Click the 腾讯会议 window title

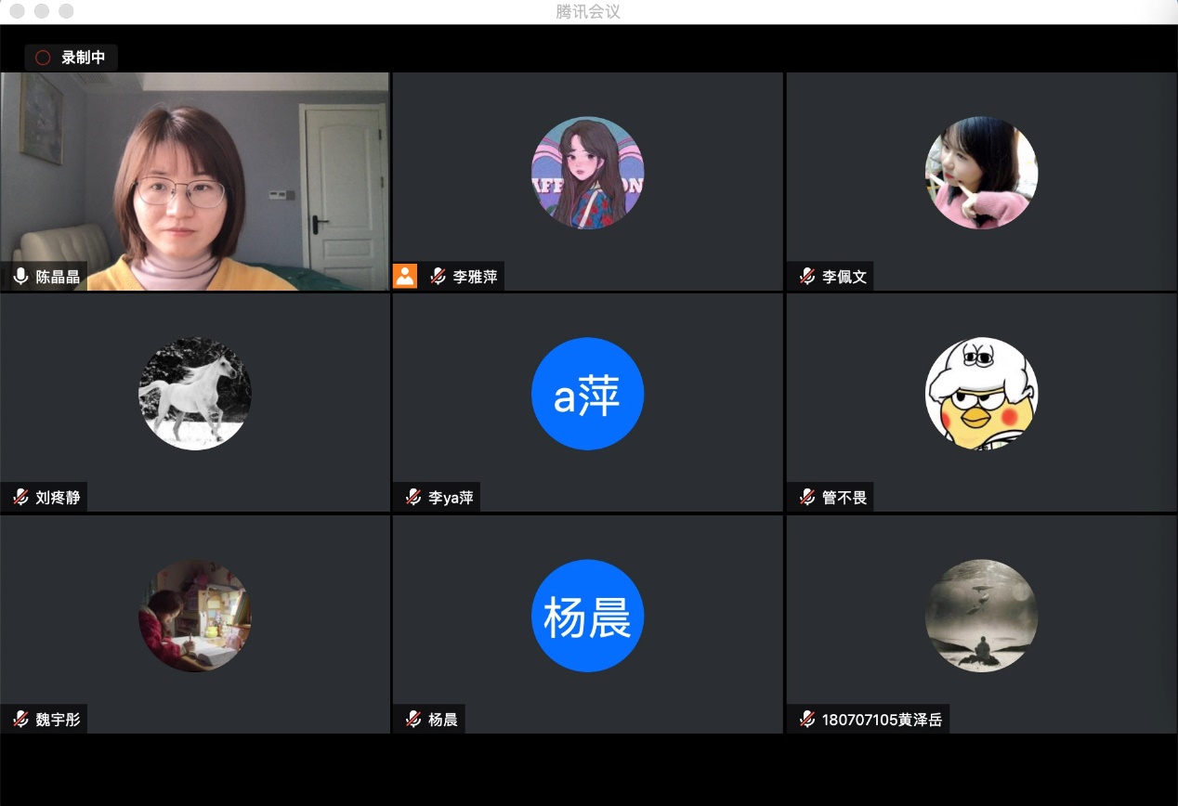[x=588, y=12]
